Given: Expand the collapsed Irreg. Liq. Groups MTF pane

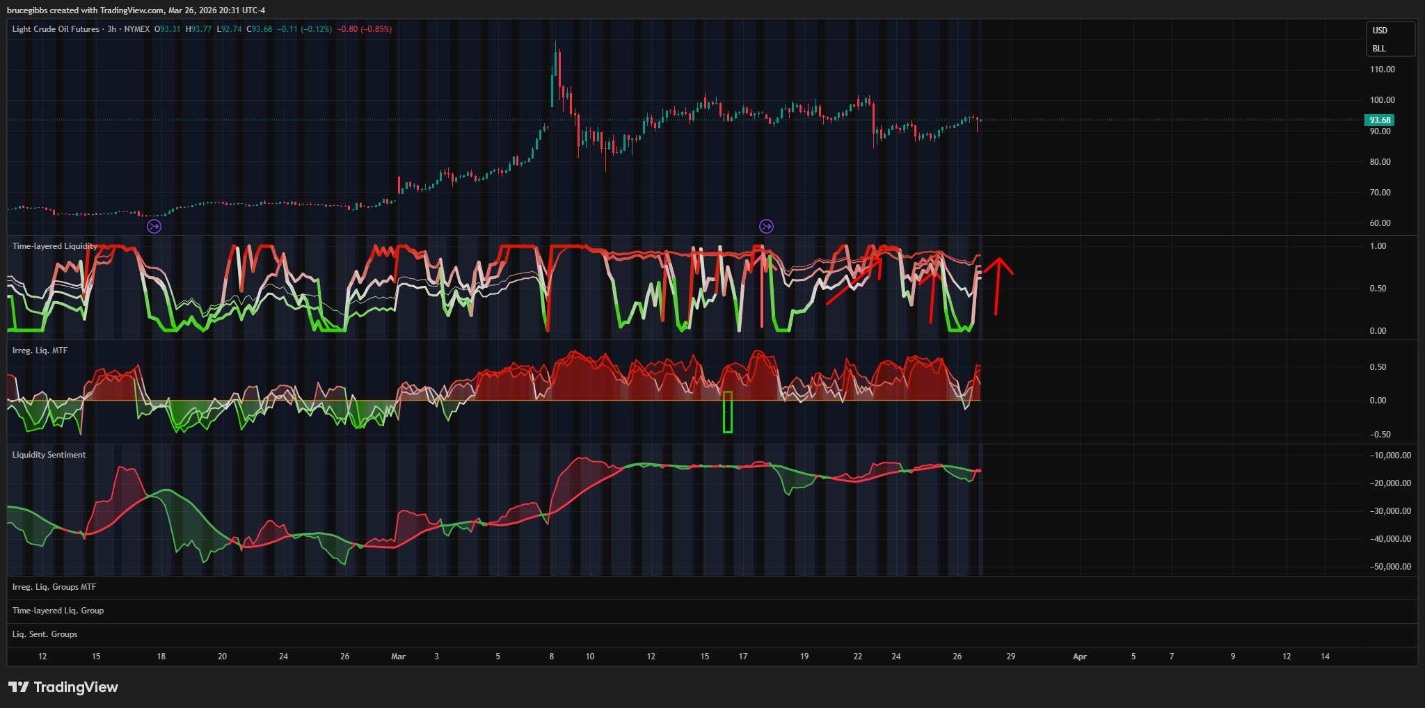Looking at the screenshot, I should tap(54, 587).
